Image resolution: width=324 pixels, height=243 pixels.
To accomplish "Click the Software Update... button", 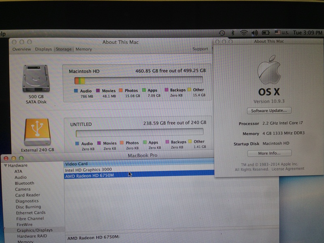I will tap(269, 111).
